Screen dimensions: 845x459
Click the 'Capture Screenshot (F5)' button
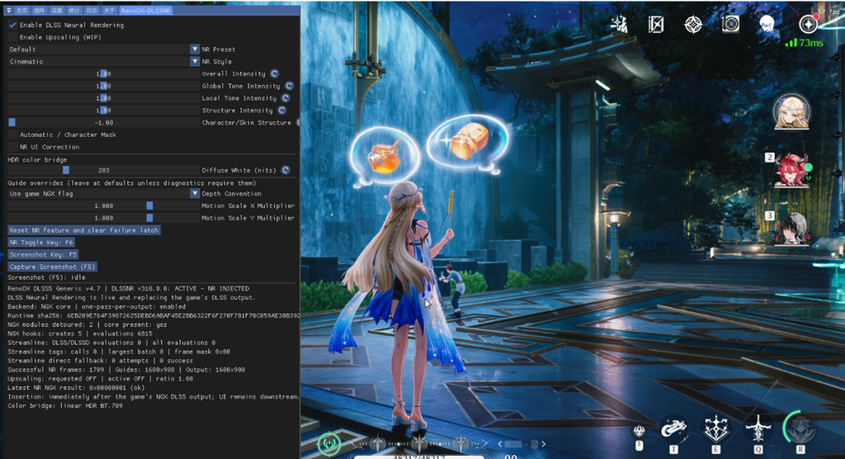click(x=52, y=267)
